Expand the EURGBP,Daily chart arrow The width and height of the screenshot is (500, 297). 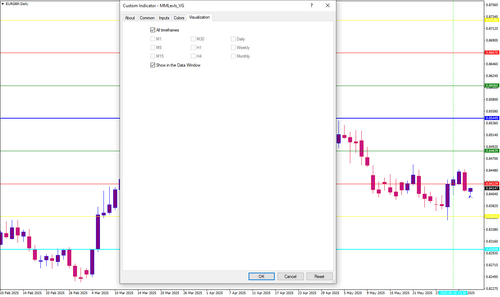[3, 4]
